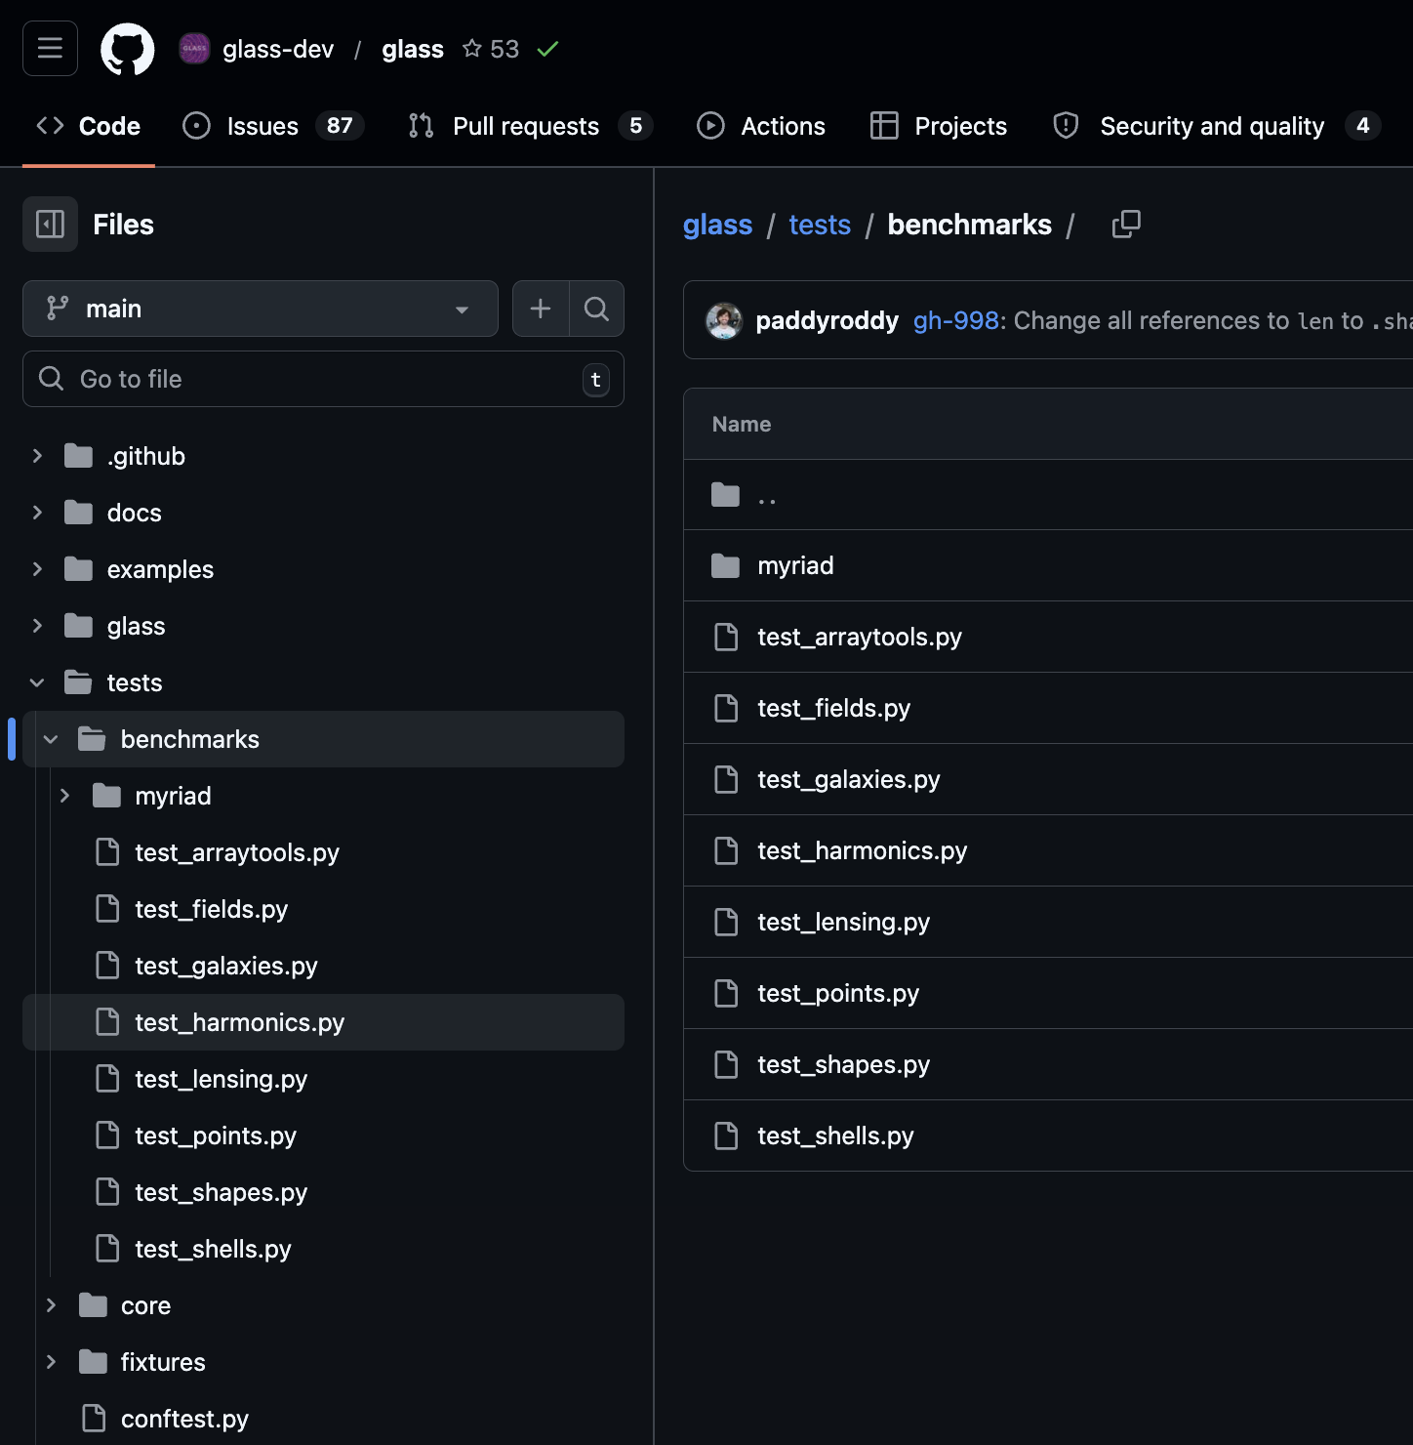Screen dimensions: 1413x1445
Task: Click the plus icon to add file
Action: pos(541,309)
